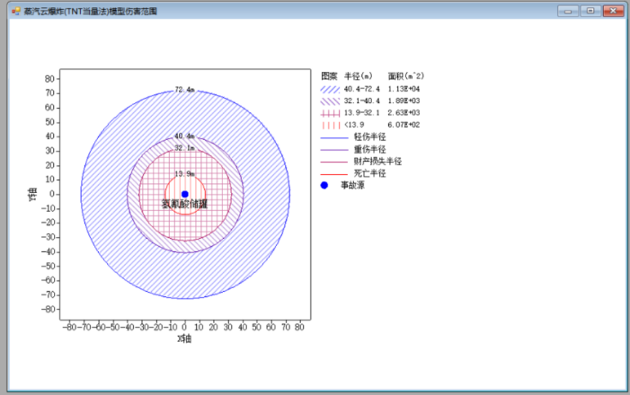Click the blue dot in the legend

pyautogui.click(x=324, y=185)
